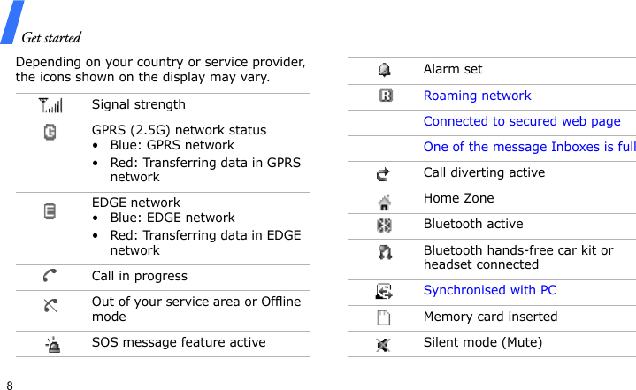636x390 pixels.
Task: Click the Offline mode icon
Action: coord(50,304)
